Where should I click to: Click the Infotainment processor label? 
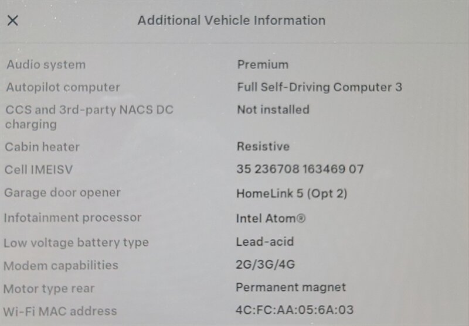coord(73,218)
